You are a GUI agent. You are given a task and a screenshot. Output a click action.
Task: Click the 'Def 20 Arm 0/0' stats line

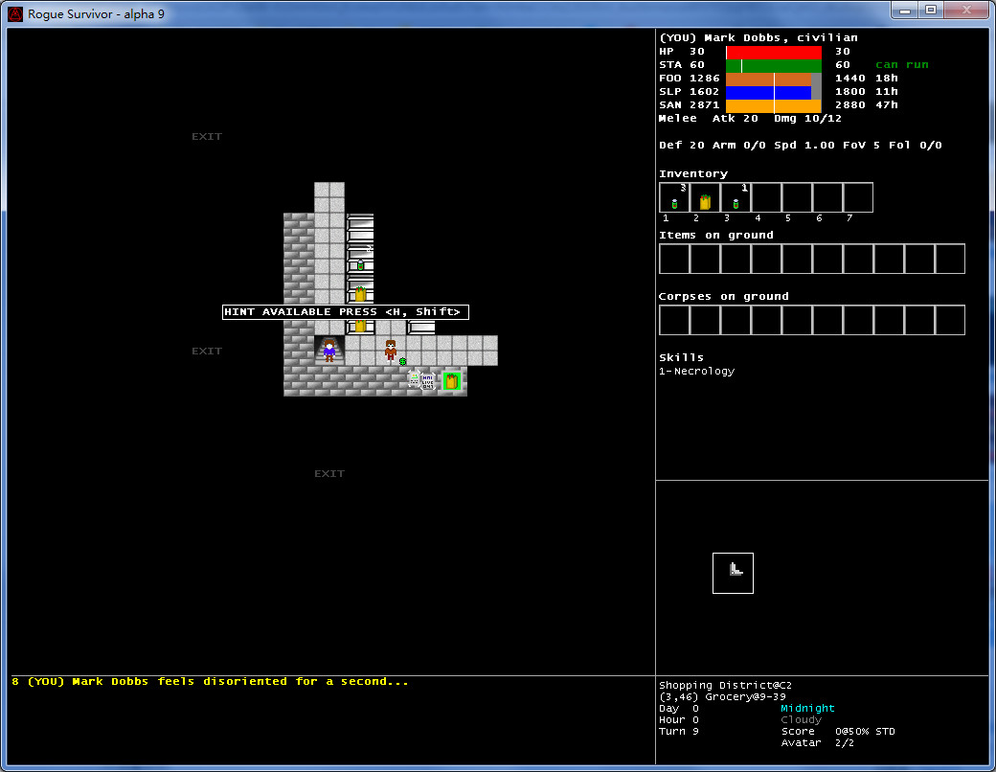(x=801, y=145)
